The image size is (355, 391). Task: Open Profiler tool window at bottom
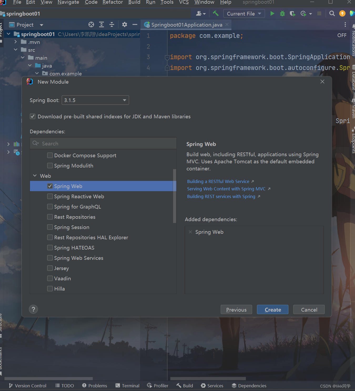point(158,385)
